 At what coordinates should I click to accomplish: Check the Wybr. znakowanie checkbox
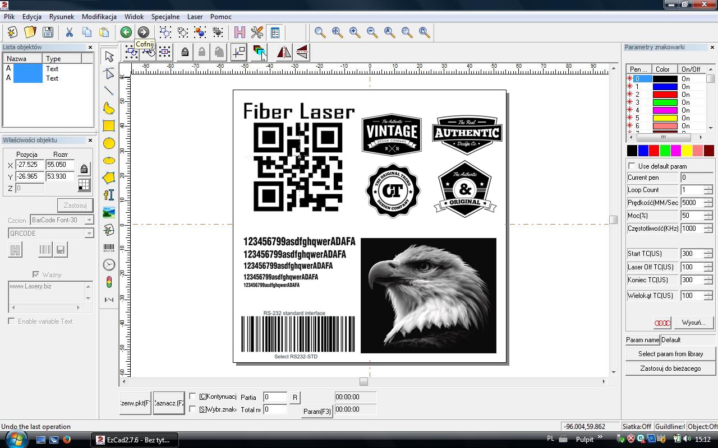(x=192, y=409)
